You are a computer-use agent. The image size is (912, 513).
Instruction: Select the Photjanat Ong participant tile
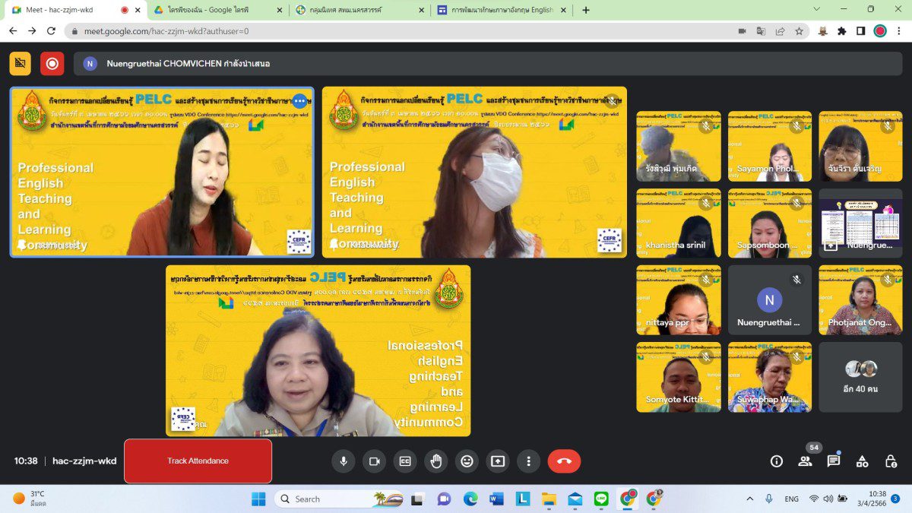tap(860, 300)
